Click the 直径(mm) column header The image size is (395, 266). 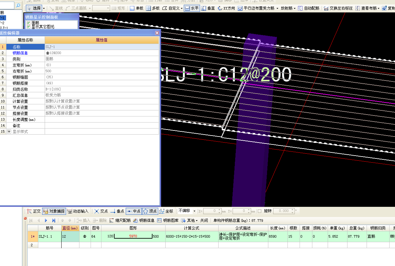(x=70, y=228)
